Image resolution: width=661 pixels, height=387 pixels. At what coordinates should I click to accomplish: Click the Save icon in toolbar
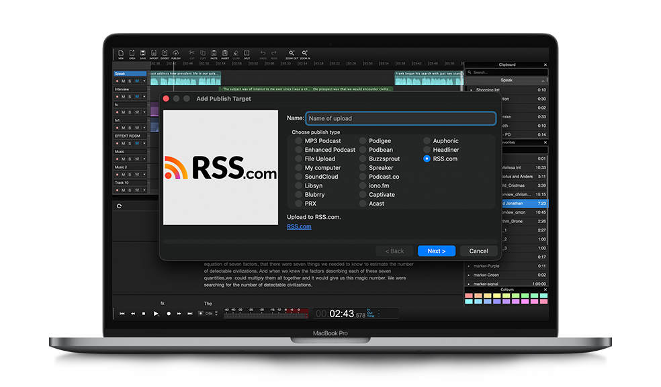click(143, 54)
